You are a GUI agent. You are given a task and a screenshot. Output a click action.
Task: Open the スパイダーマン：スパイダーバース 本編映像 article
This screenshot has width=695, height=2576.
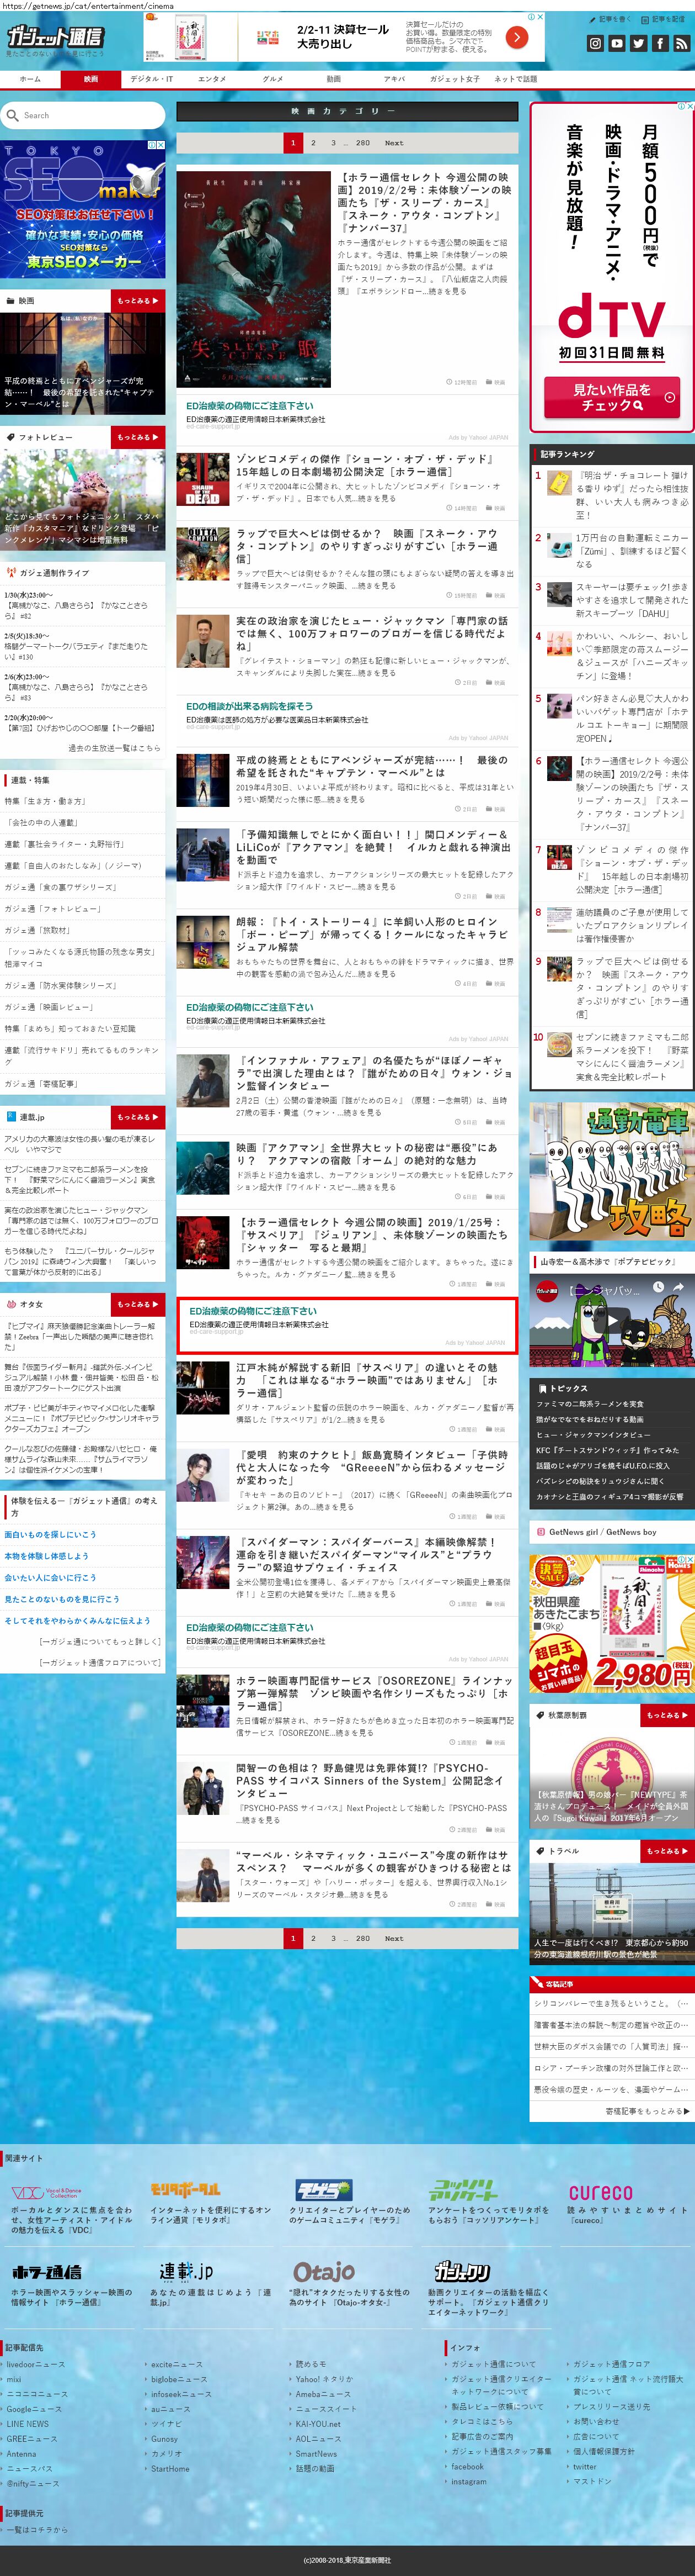pos(366,1554)
